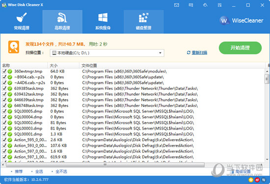Select Action_595_0_00... file name
The width and height of the screenshot is (270, 184).
30,140
